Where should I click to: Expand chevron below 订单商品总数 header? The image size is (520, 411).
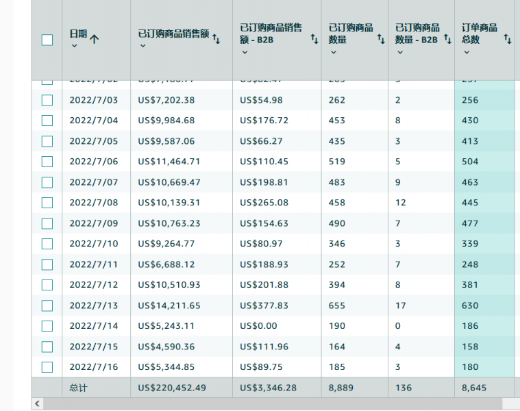(467, 52)
